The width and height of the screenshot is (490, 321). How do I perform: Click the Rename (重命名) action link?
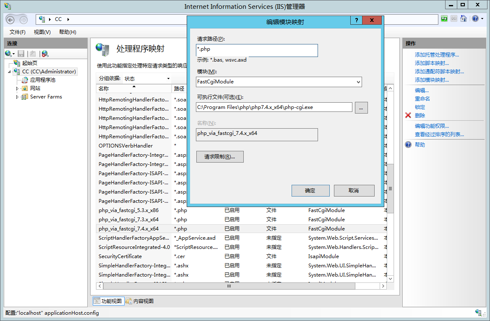click(422, 98)
